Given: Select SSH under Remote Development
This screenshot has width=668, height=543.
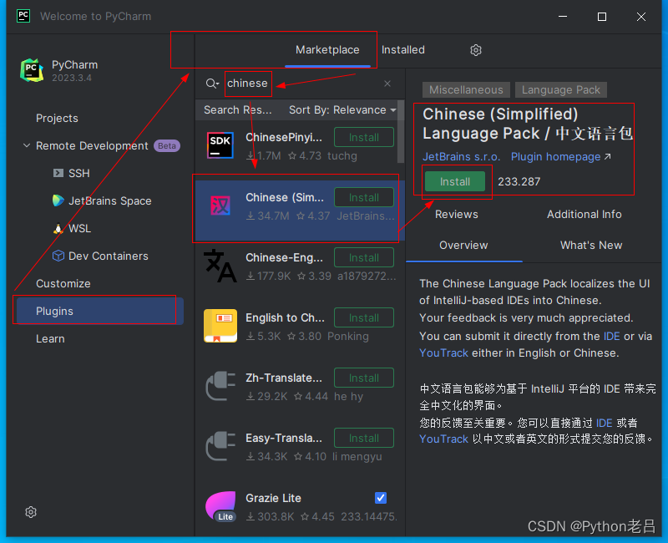Looking at the screenshot, I should (x=79, y=174).
